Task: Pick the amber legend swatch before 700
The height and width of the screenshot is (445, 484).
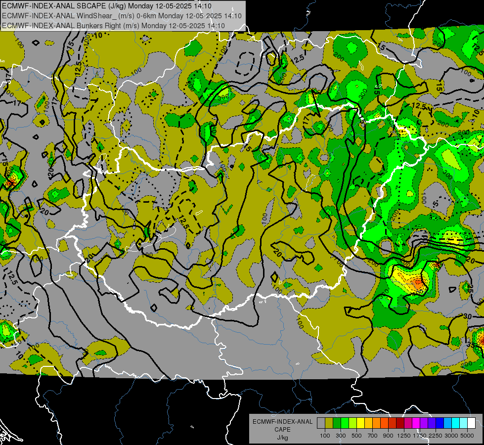Action: coord(368,423)
